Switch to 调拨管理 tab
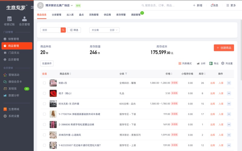 (136, 15)
